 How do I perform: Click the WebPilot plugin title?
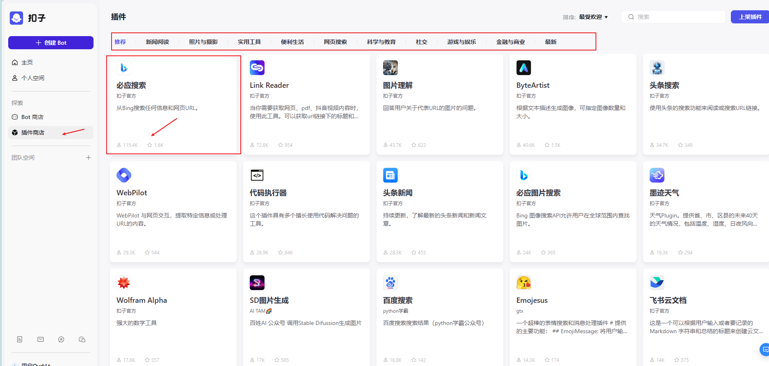point(132,193)
